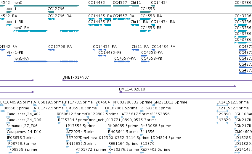This screenshot has height=154, width=252.
Task: Click the Atx-1 gene feature
Action: coord(9,12)
